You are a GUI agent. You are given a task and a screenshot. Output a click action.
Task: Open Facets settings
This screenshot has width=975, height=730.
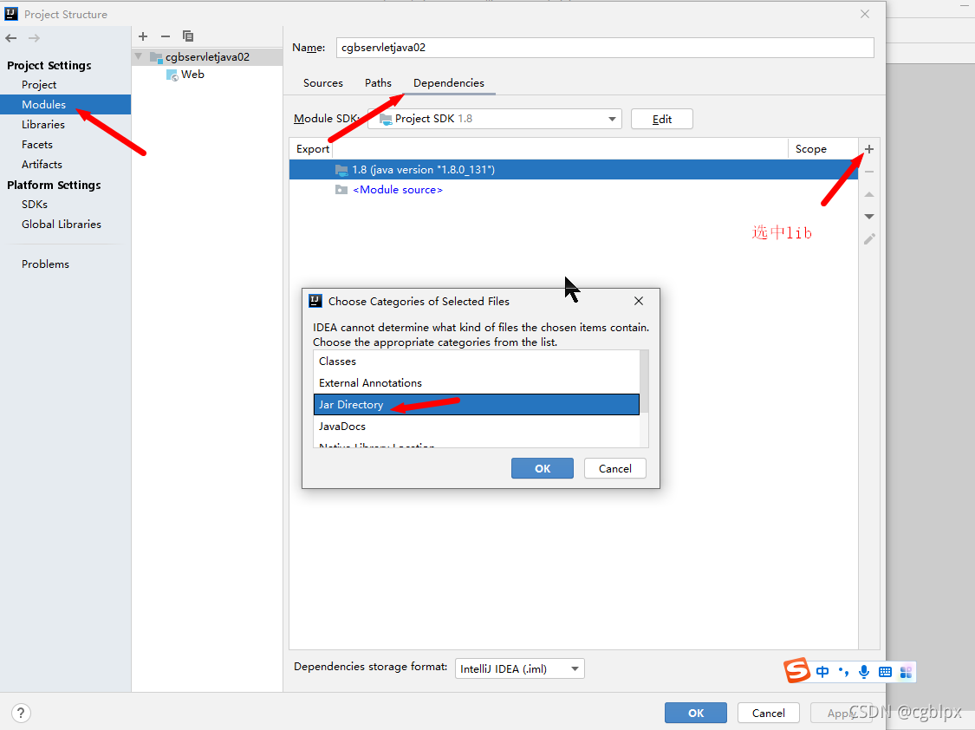[x=37, y=144]
